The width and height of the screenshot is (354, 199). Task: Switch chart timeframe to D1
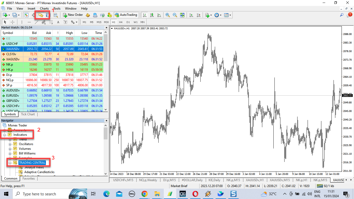[128, 22]
